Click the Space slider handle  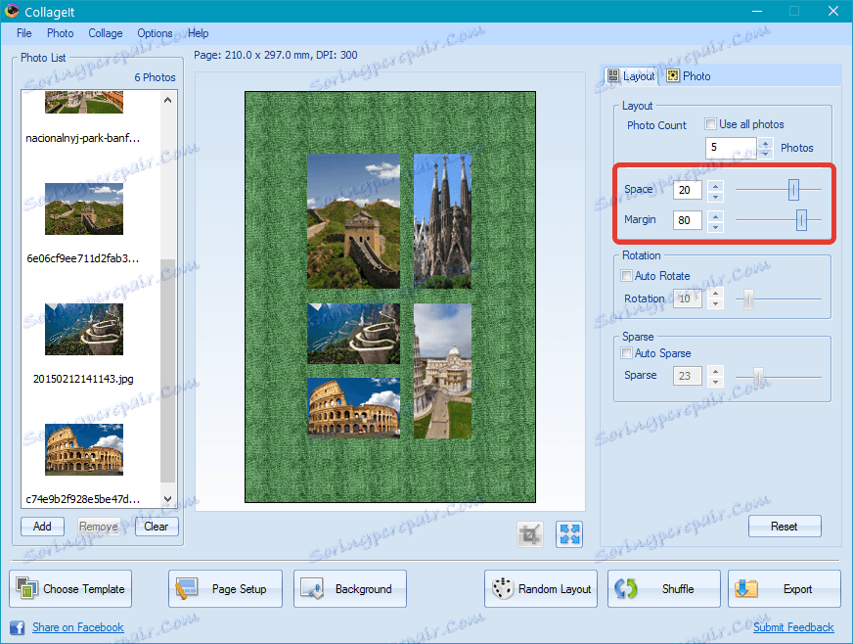[793, 190]
